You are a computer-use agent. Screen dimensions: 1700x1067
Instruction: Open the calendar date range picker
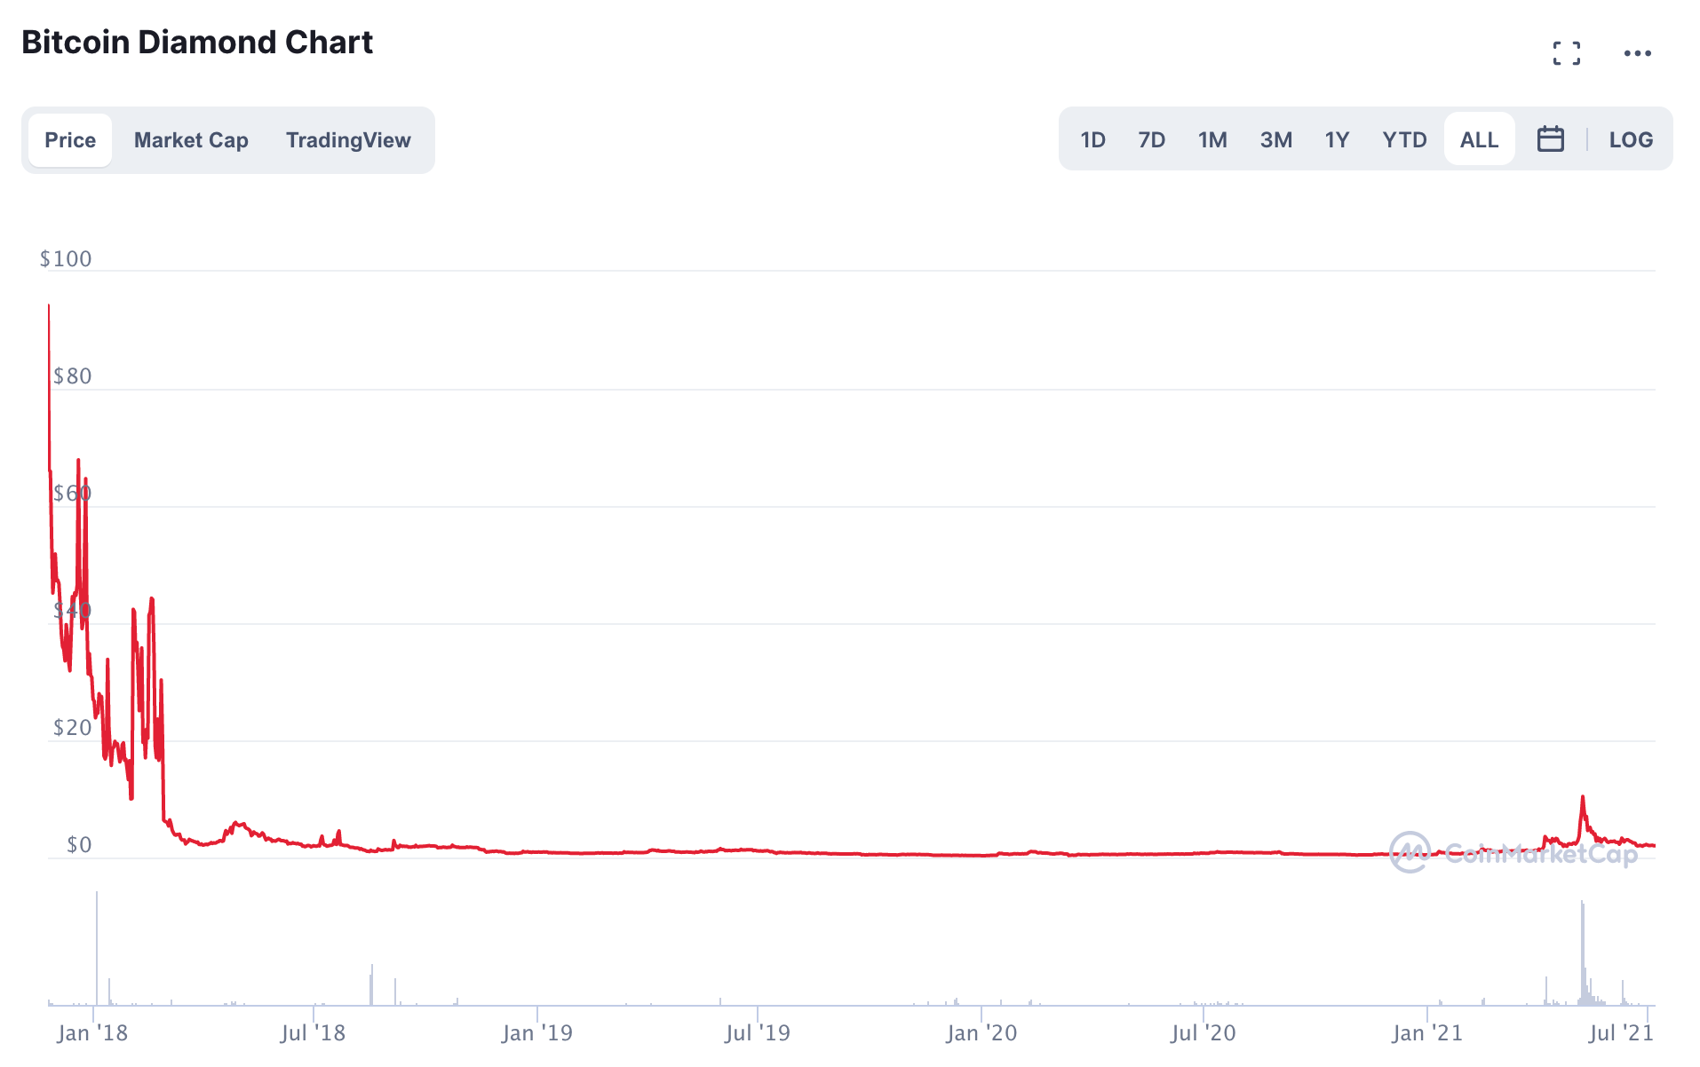[x=1550, y=139]
